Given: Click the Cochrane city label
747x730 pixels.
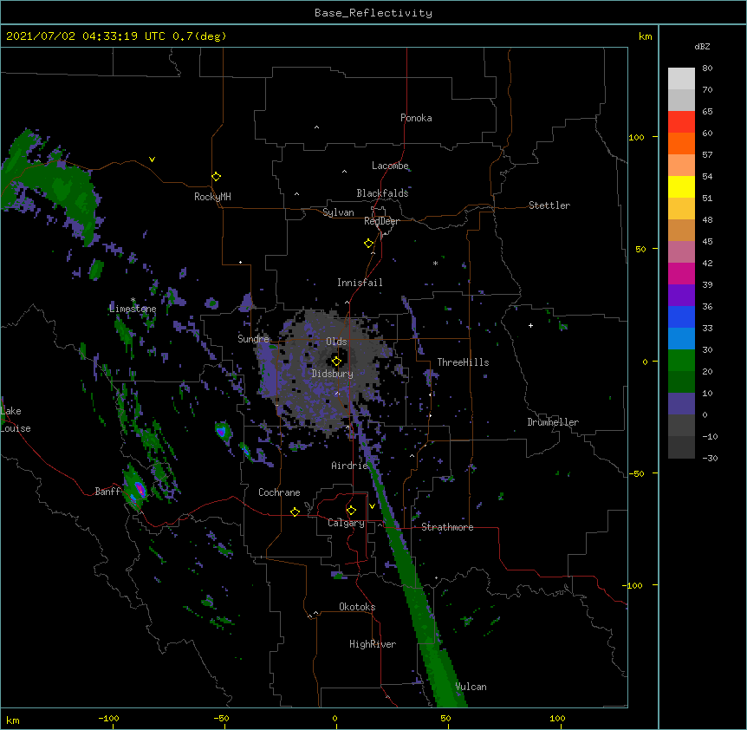Looking at the screenshot, I should point(279,492).
